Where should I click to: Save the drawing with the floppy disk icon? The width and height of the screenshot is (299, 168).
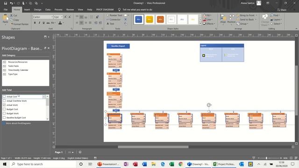click(x=6, y=3)
